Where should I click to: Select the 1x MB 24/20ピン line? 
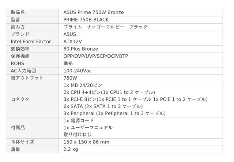click(x=83, y=85)
